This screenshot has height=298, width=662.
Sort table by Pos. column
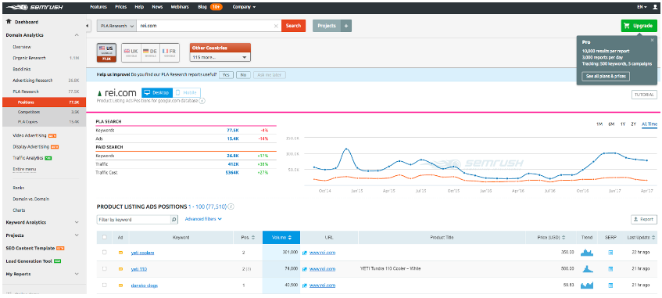click(248, 238)
